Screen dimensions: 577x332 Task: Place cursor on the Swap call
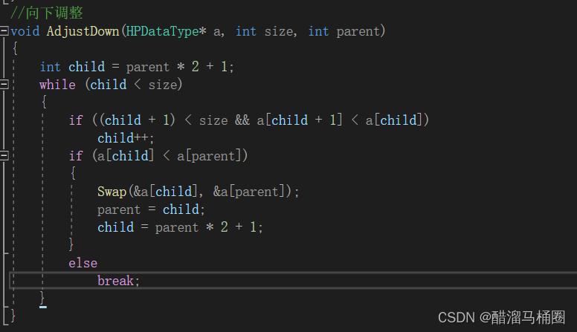(x=112, y=192)
